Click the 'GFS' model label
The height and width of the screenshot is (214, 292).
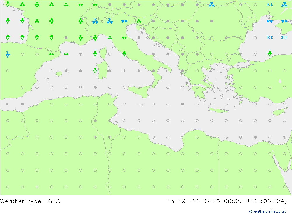click(x=54, y=201)
